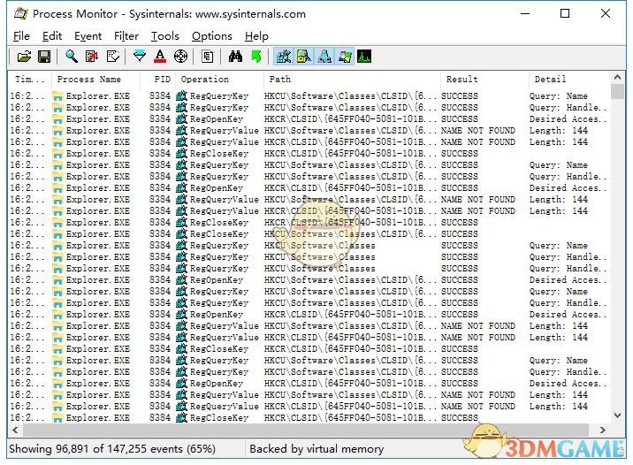The image size is (633, 465).
Task: Open the Options menu
Action: (x=212, y=36)
